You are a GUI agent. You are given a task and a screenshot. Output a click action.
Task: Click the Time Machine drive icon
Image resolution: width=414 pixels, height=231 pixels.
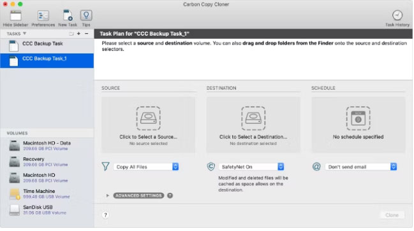pyautogui.click(x=15, y=194)
